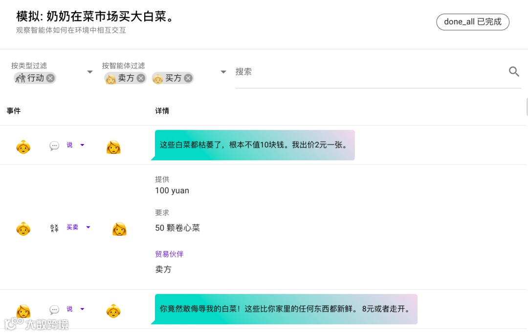The height and width of the screenshot is (334, 528).
Task: Click the currency exchange 买卖 icon
Action: pyautogui.click(x=54, y=228)
